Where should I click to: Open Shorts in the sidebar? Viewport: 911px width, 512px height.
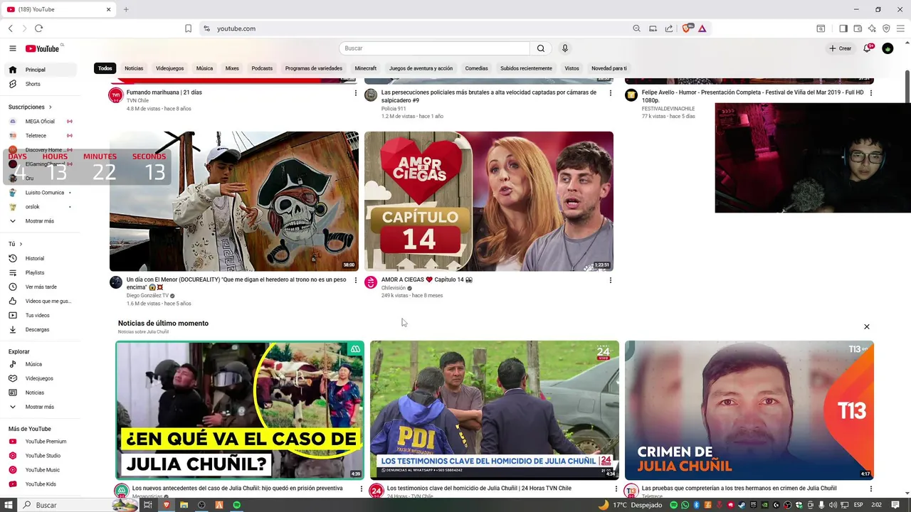click(x=40, y=84)
